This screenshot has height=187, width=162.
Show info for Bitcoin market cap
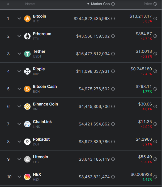click(x=113, y=19)
